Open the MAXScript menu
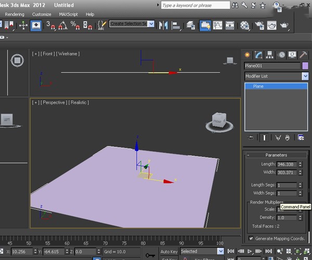This screenshot has width=312, height=260. pos(68,15)
